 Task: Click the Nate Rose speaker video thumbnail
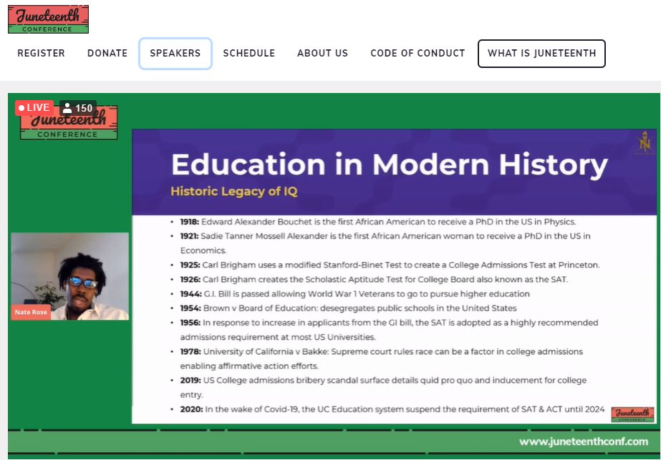point(70,276)
